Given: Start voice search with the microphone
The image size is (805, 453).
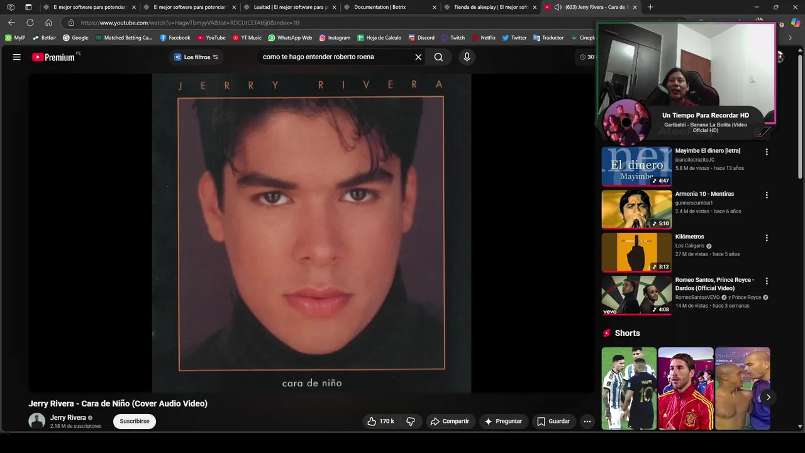Looking at the screenshot, I should point(467,57).
